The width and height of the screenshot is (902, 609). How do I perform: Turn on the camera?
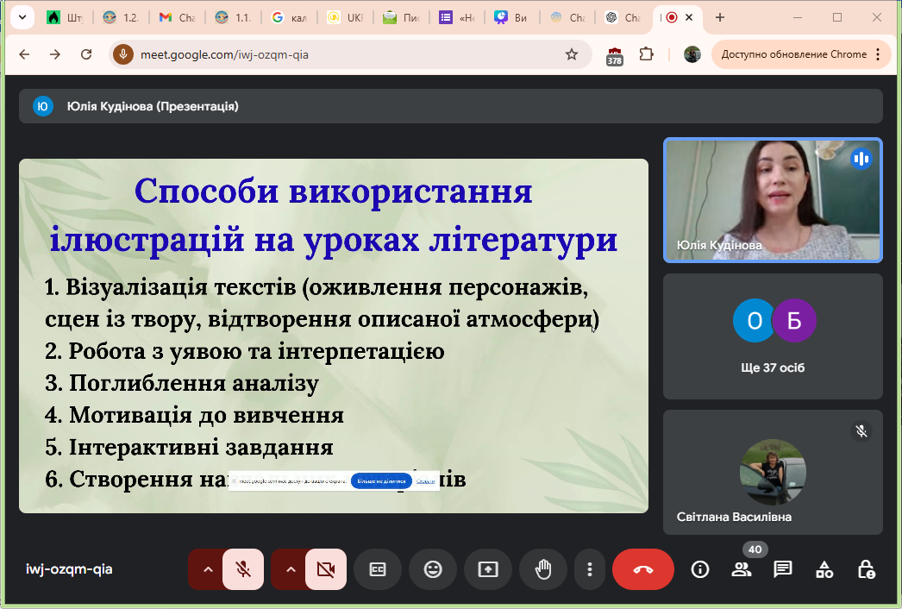[325, 569]
